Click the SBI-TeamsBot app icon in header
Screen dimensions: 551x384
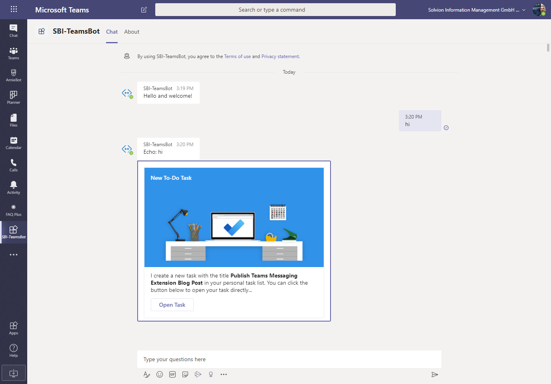coord(42,31)
